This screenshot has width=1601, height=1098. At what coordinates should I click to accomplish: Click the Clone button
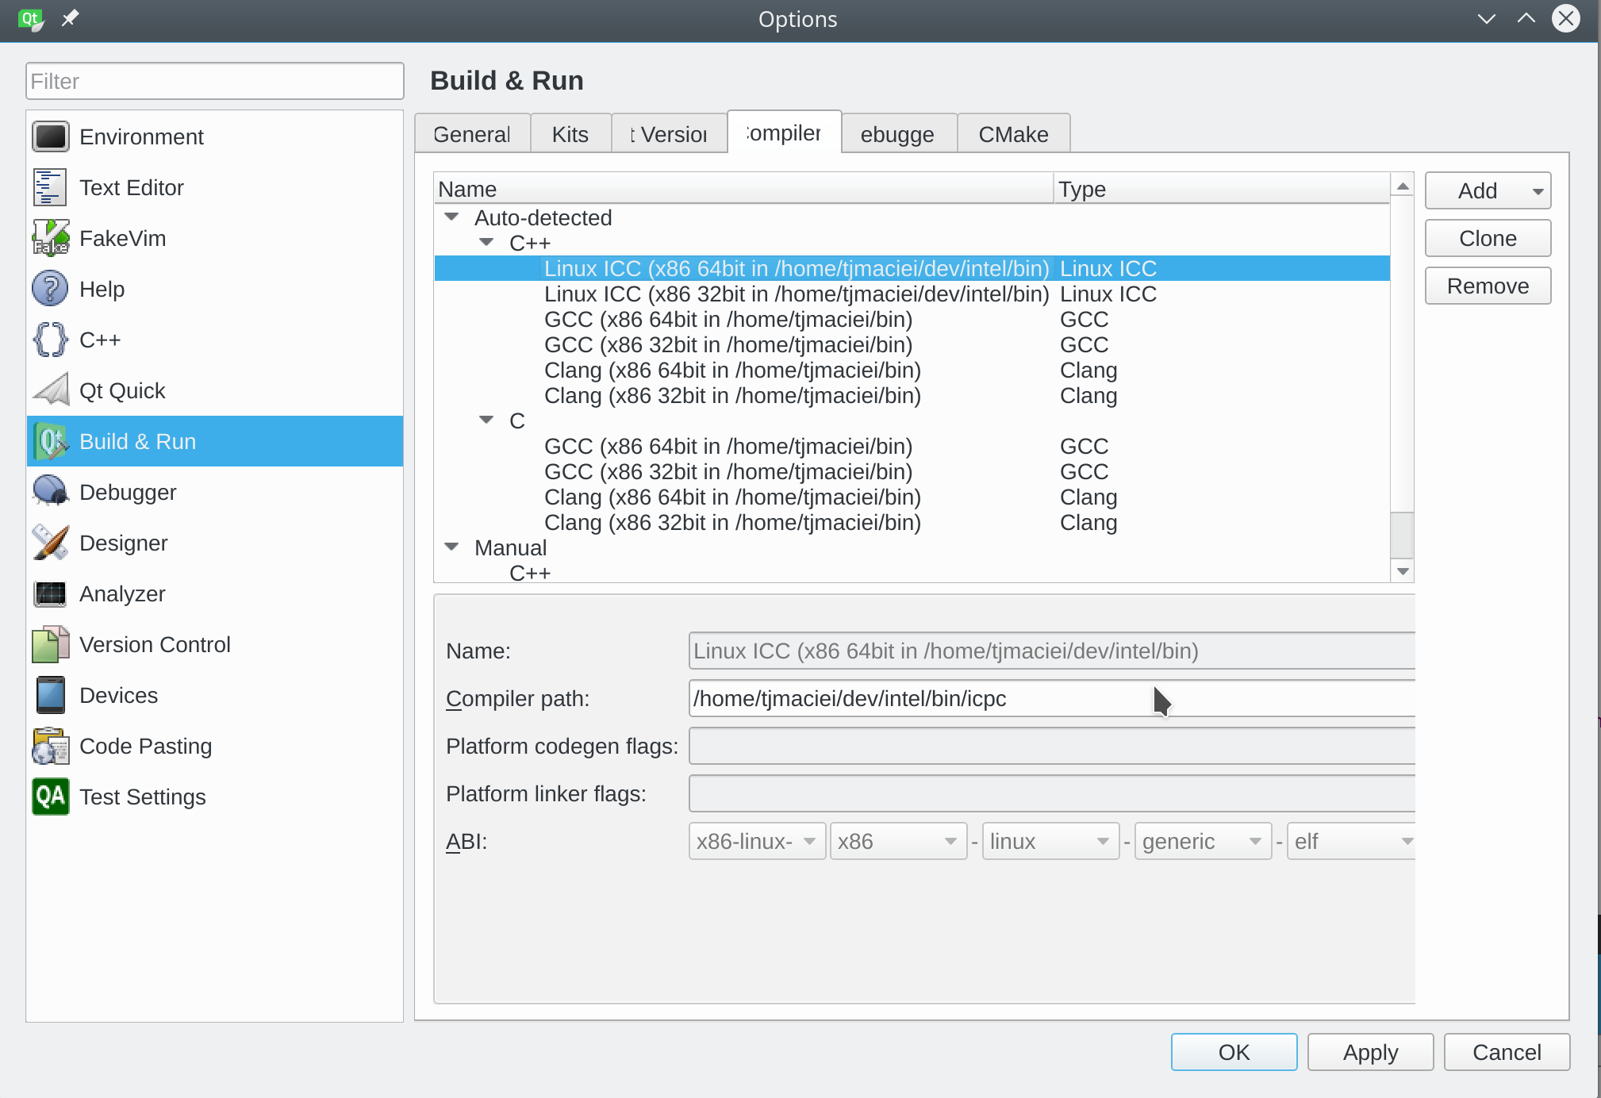tap(1488, 238)
